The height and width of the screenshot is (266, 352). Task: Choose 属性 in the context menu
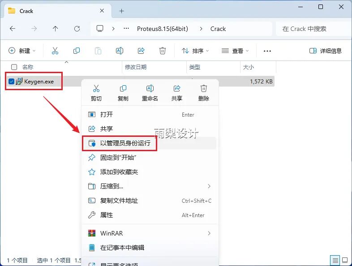coord(107,215)
